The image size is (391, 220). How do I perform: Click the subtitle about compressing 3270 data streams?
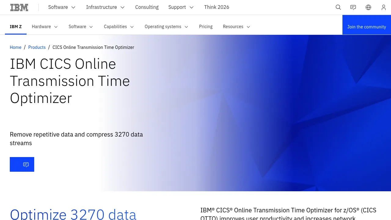76,139
